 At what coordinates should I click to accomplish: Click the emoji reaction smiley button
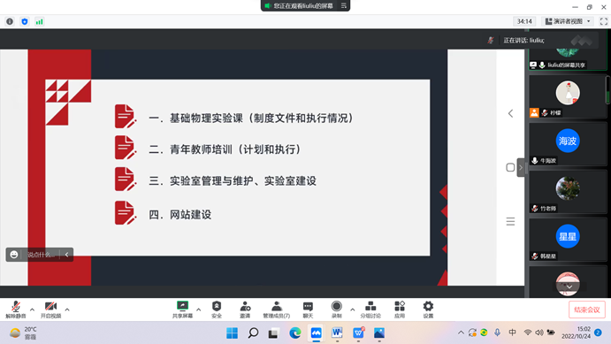point(14,255)
